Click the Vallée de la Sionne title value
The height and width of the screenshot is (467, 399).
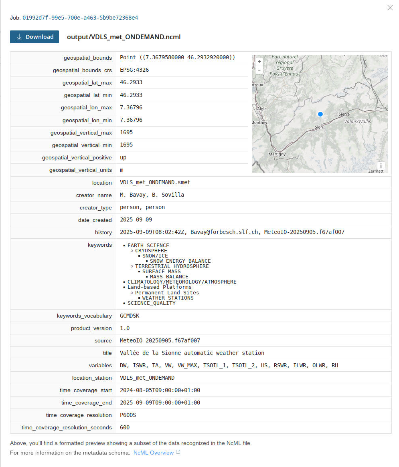pyautogui.click(x=192, y=353)
